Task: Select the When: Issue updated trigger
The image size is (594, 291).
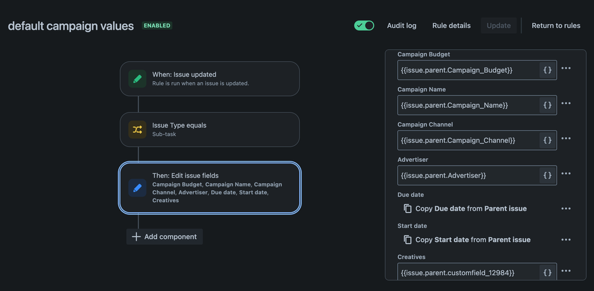Action: 210,79
